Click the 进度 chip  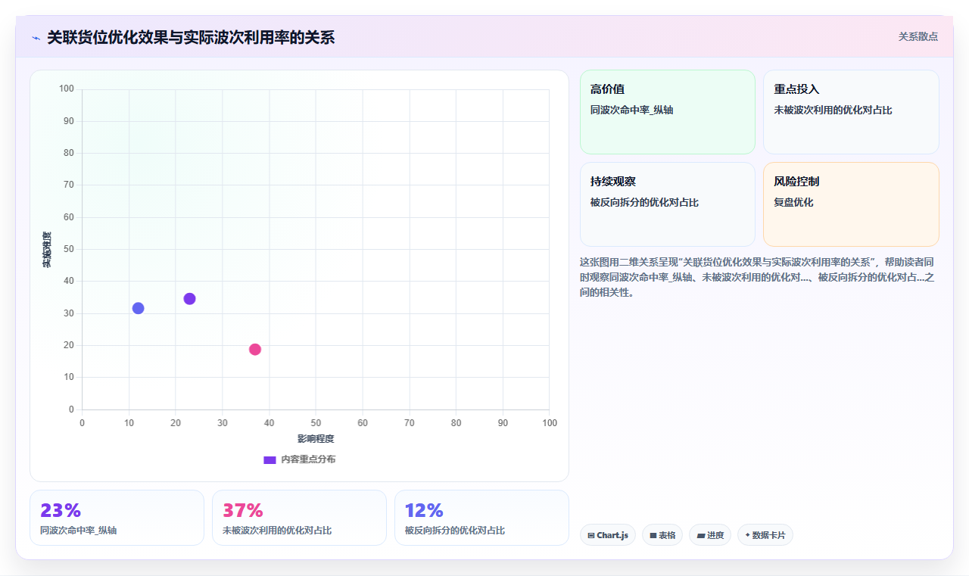(710, 535)
